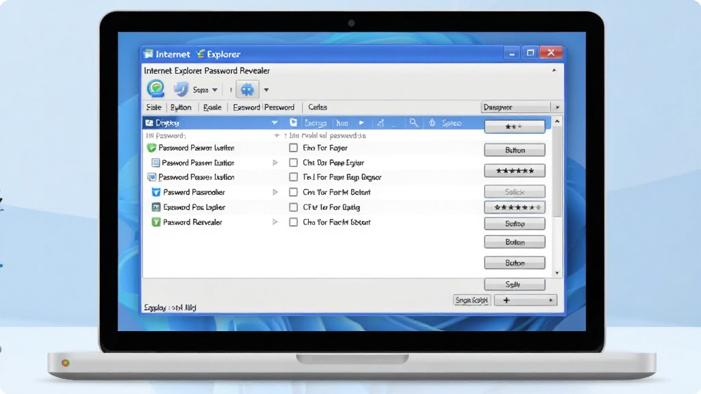Image resolution: width=701 pixels, height=394 pixels.
Task: Open the dropdown arrow beside the gear toolbar icon
Action: pos(266,90)
